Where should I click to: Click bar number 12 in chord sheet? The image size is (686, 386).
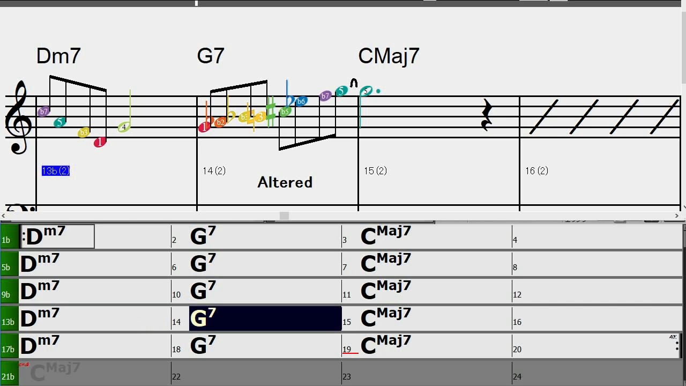[517, 295]
